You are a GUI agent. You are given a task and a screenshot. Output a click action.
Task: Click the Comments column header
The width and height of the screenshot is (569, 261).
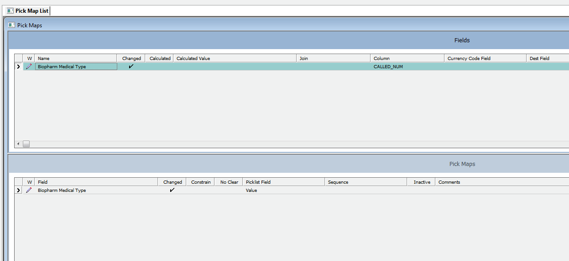click(502, 182)
